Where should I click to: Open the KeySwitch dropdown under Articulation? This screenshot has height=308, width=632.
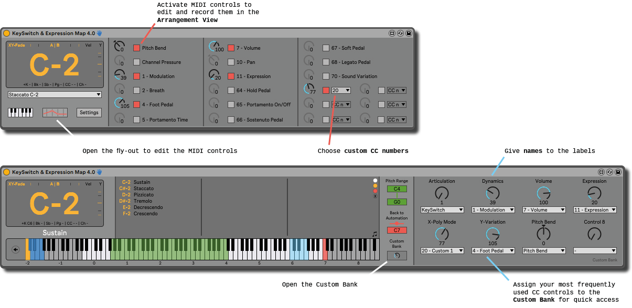[x=442, y=210]
